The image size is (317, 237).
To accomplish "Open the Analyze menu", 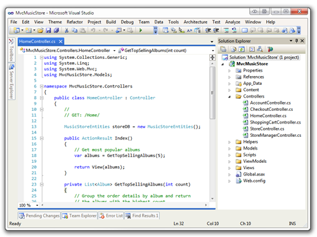I will (x=233, y=22).
